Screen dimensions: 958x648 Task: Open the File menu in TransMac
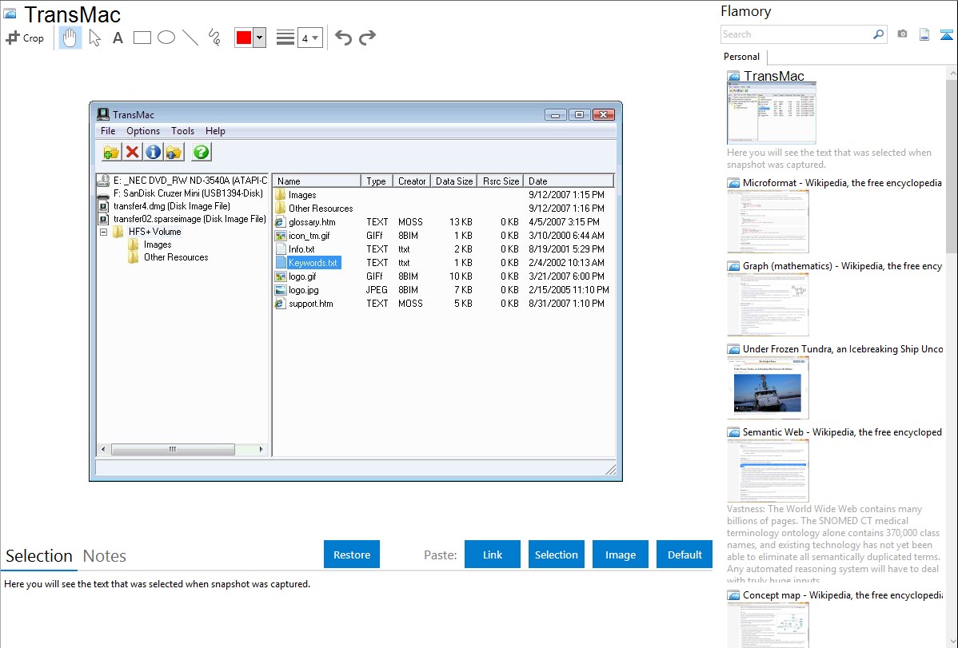click(108, 131)
